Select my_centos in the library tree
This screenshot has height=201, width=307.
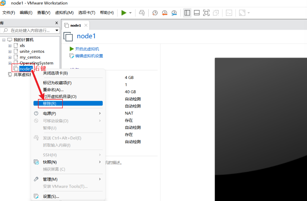(x=30, y=57)
